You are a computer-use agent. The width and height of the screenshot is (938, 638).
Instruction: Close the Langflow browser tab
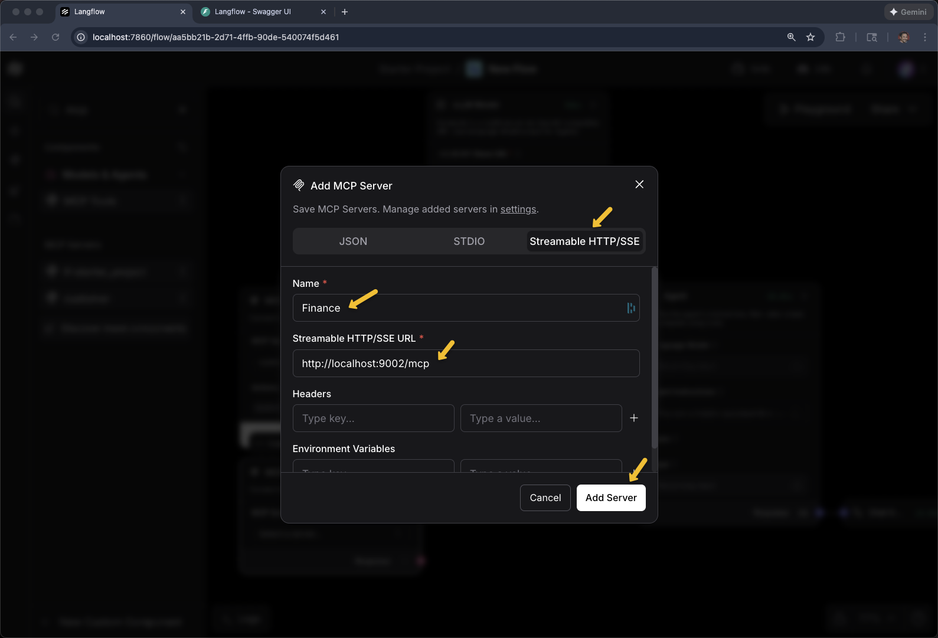[x=183, y=12]
